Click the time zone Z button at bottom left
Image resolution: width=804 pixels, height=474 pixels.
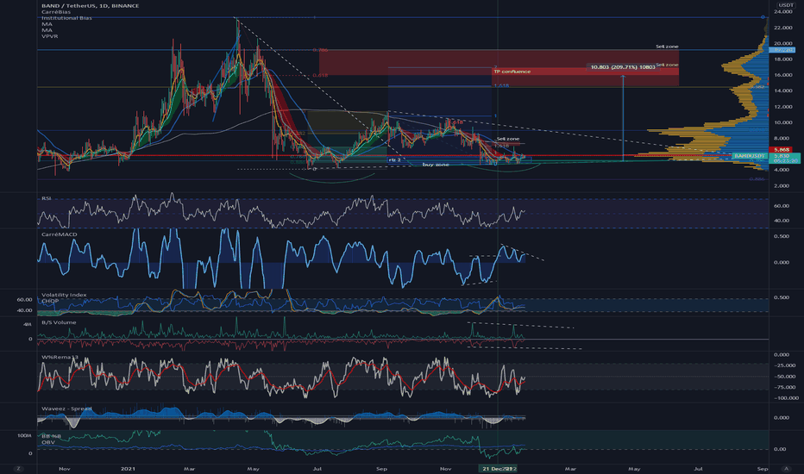18,468
